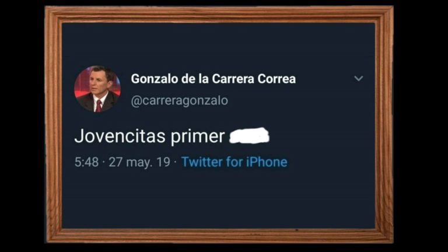Click the right side of the wooden frame
Viewport: 448px width, 252px height.
[384, 125]
